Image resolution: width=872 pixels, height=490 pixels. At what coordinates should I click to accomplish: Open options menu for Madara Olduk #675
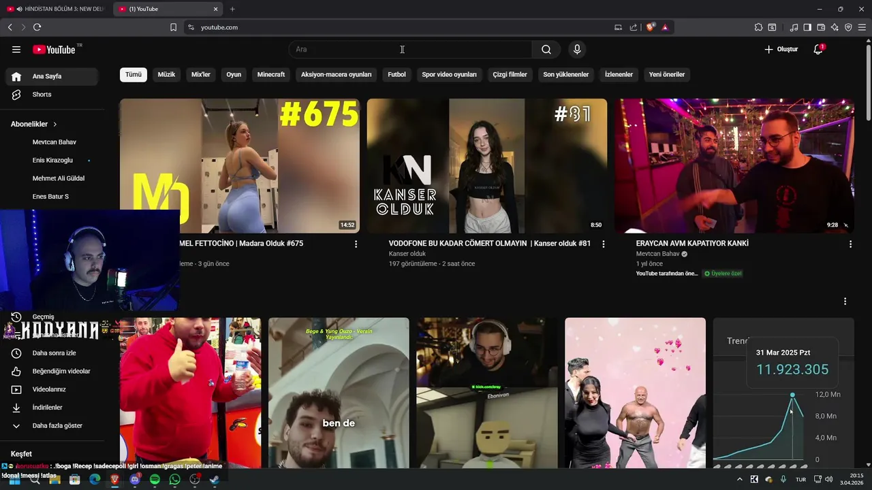(356, 244)
